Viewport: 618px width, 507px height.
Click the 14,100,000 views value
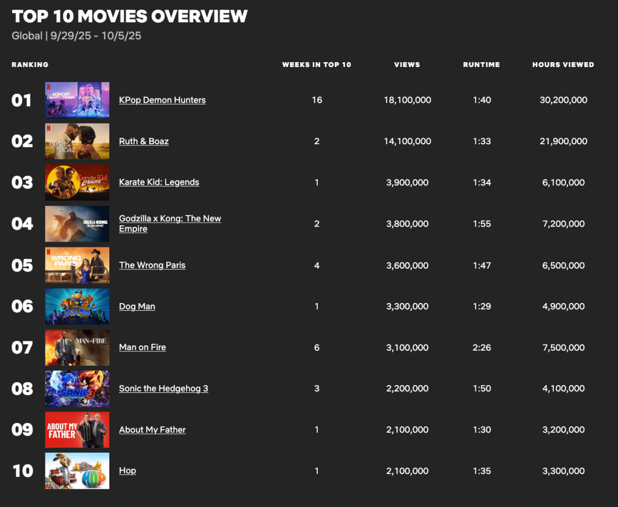[408, 141]
